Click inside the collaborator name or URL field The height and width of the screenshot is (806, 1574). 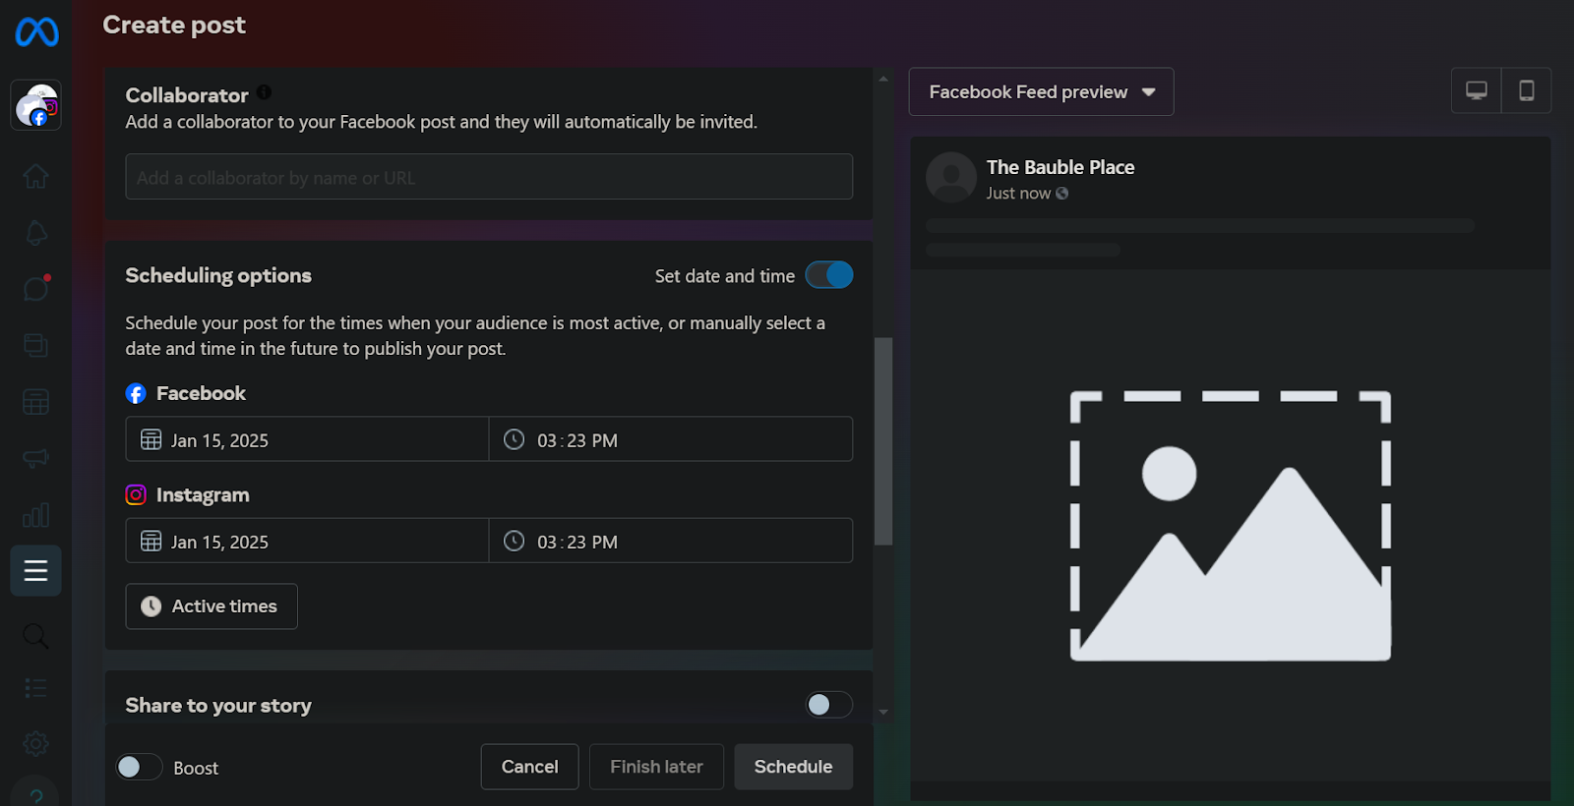(489, 177)
